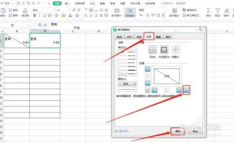Open the border color dropdown in the dialog
This screenshot has width=234, height=143.
click(x=127, y=84)
